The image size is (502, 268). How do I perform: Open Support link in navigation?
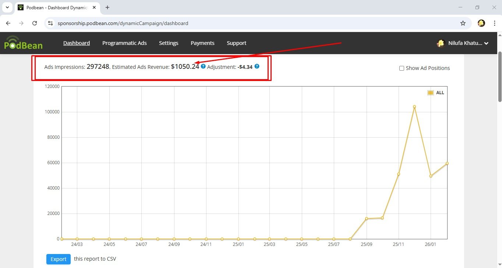point(236,43)
